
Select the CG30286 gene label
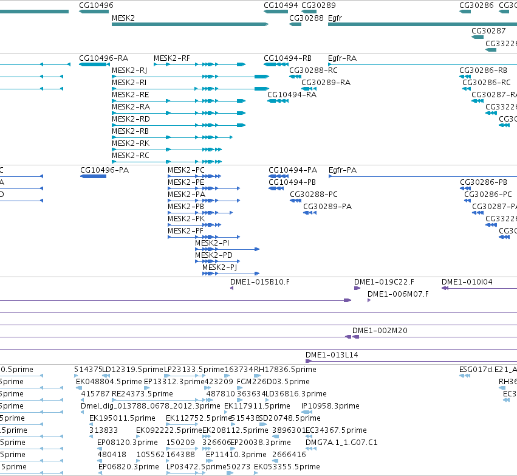tap(476, 5)
